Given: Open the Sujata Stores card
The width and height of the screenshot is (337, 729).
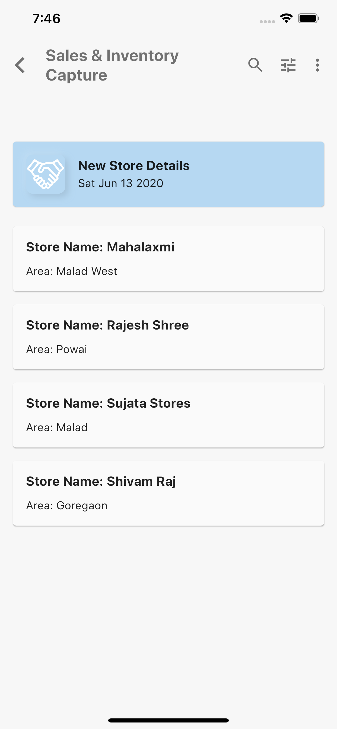Looking at the screenshot, I should point(168,415).
